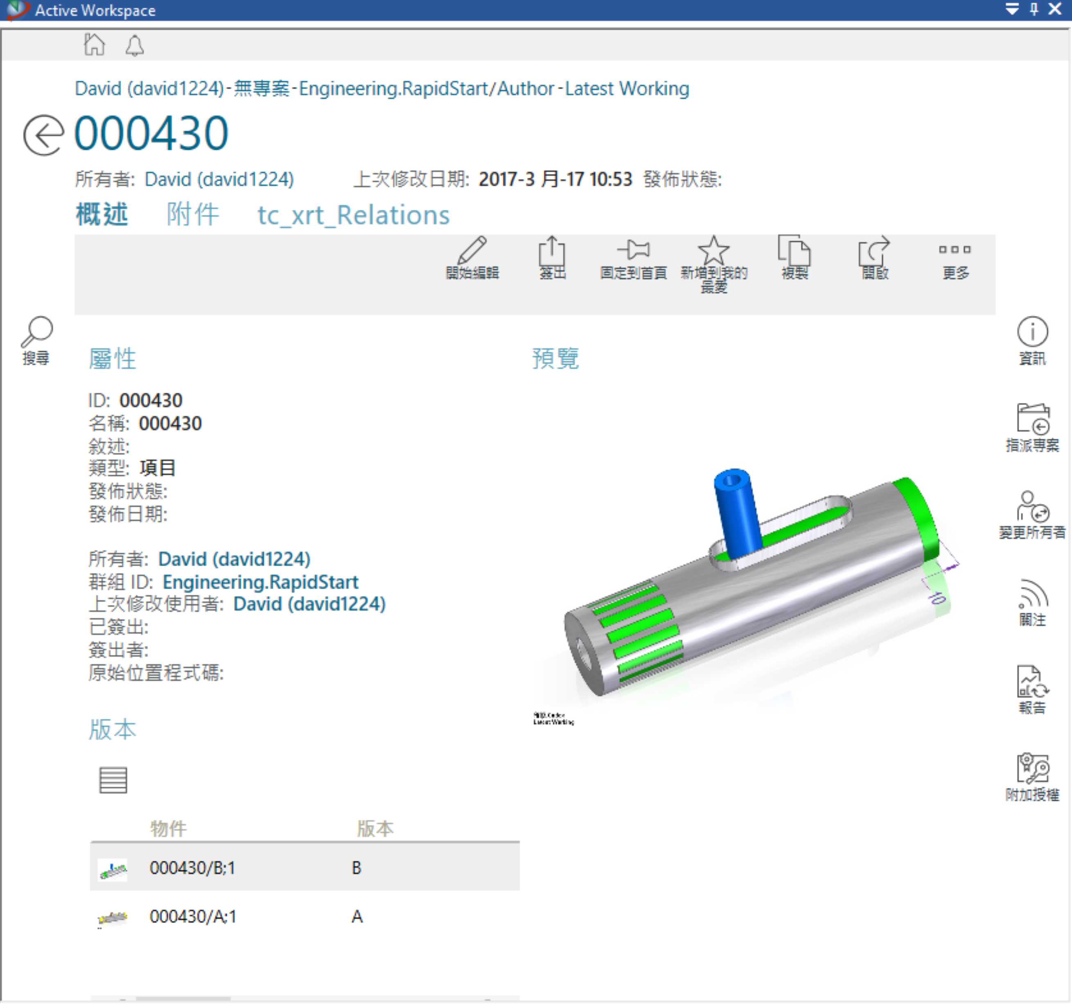Switch to the Attachments (附件) tab

coord(192,215)
